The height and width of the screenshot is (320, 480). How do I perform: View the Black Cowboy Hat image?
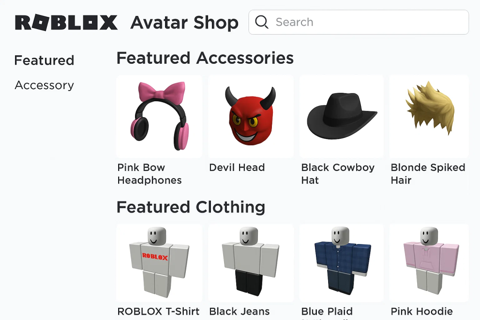click(x=341, y=116)
